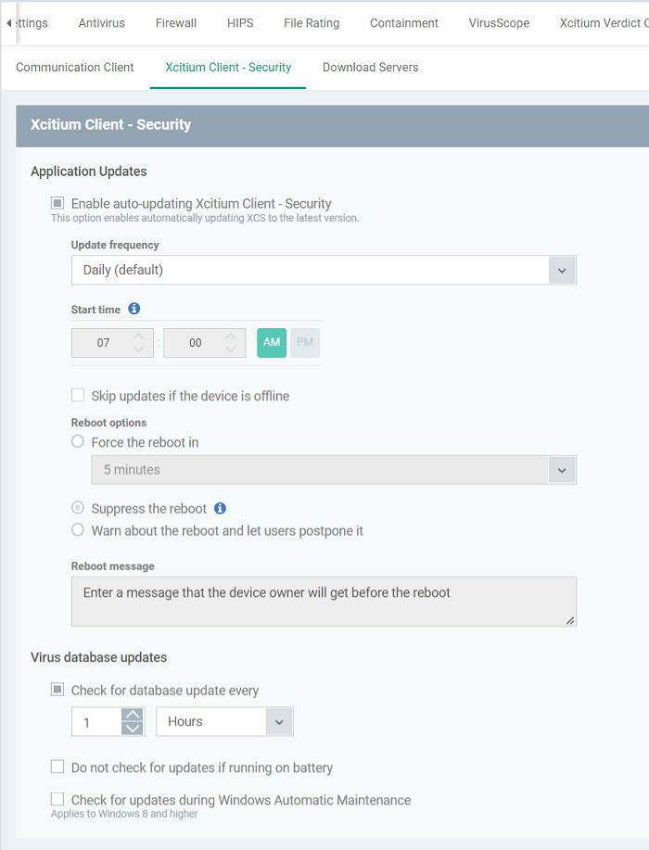Open the Firewall settings tab
Viewport: 649px width, 850px height.
coord(175,22)
